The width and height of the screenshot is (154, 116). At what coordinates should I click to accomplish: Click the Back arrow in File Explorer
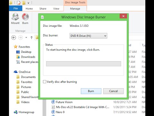13,38
